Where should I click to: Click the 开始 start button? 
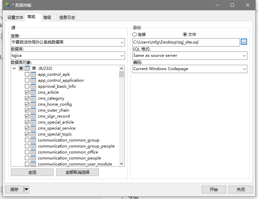click(214, 189)
